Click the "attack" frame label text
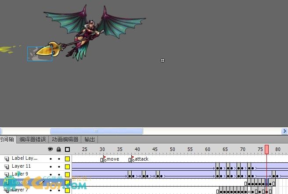Screen dimensions: 288x194 (141, 159)
